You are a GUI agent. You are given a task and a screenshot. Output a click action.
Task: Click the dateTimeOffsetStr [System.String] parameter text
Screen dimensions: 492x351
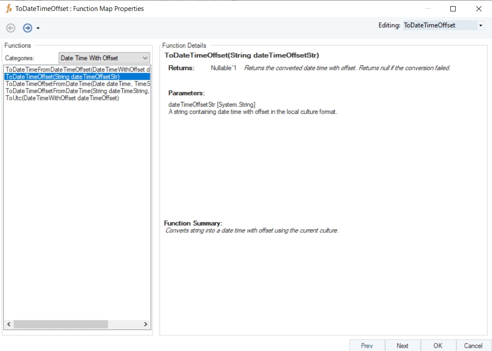[x=212, y=104]
